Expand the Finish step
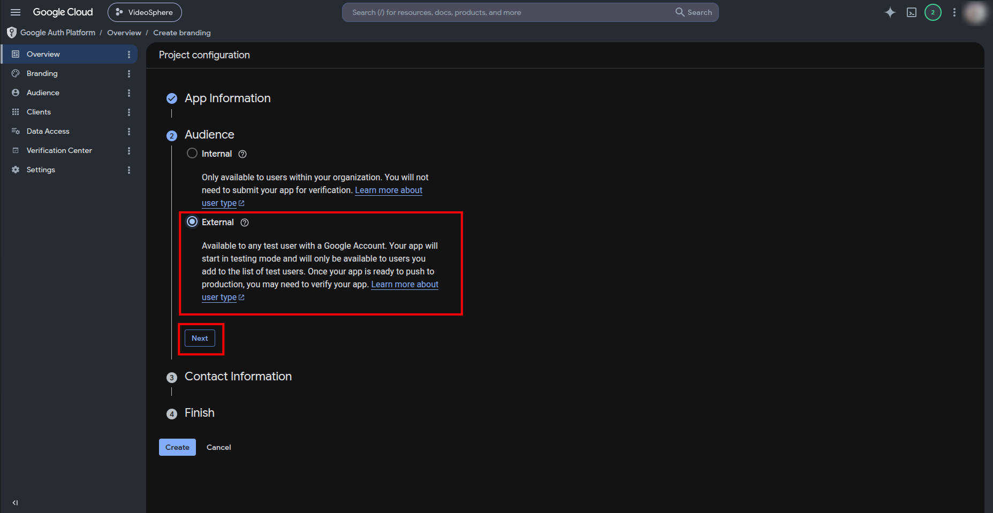Image resolution: width=993 pixels, height=513 pixels. [x=200, y=413]
